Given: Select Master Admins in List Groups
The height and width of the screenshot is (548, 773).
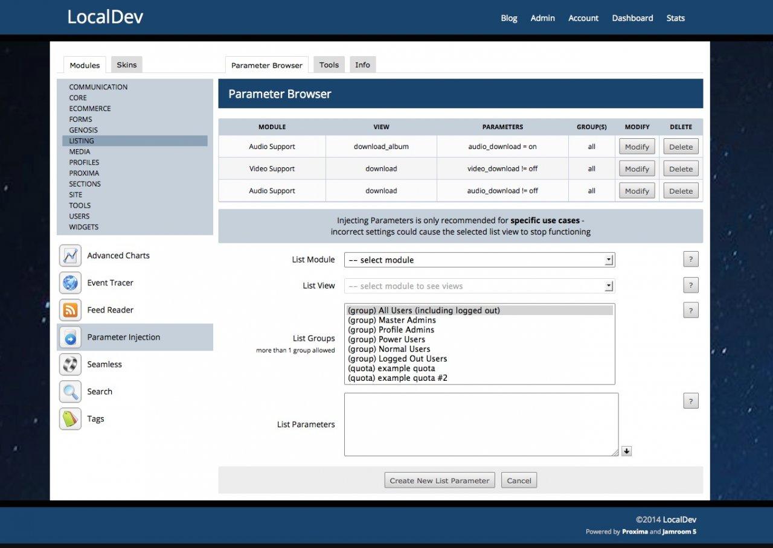Looking at the screenshot, I should click(x=392, y=320).
